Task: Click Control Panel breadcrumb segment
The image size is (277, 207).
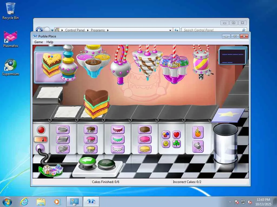Action: [x=75, y=30]
